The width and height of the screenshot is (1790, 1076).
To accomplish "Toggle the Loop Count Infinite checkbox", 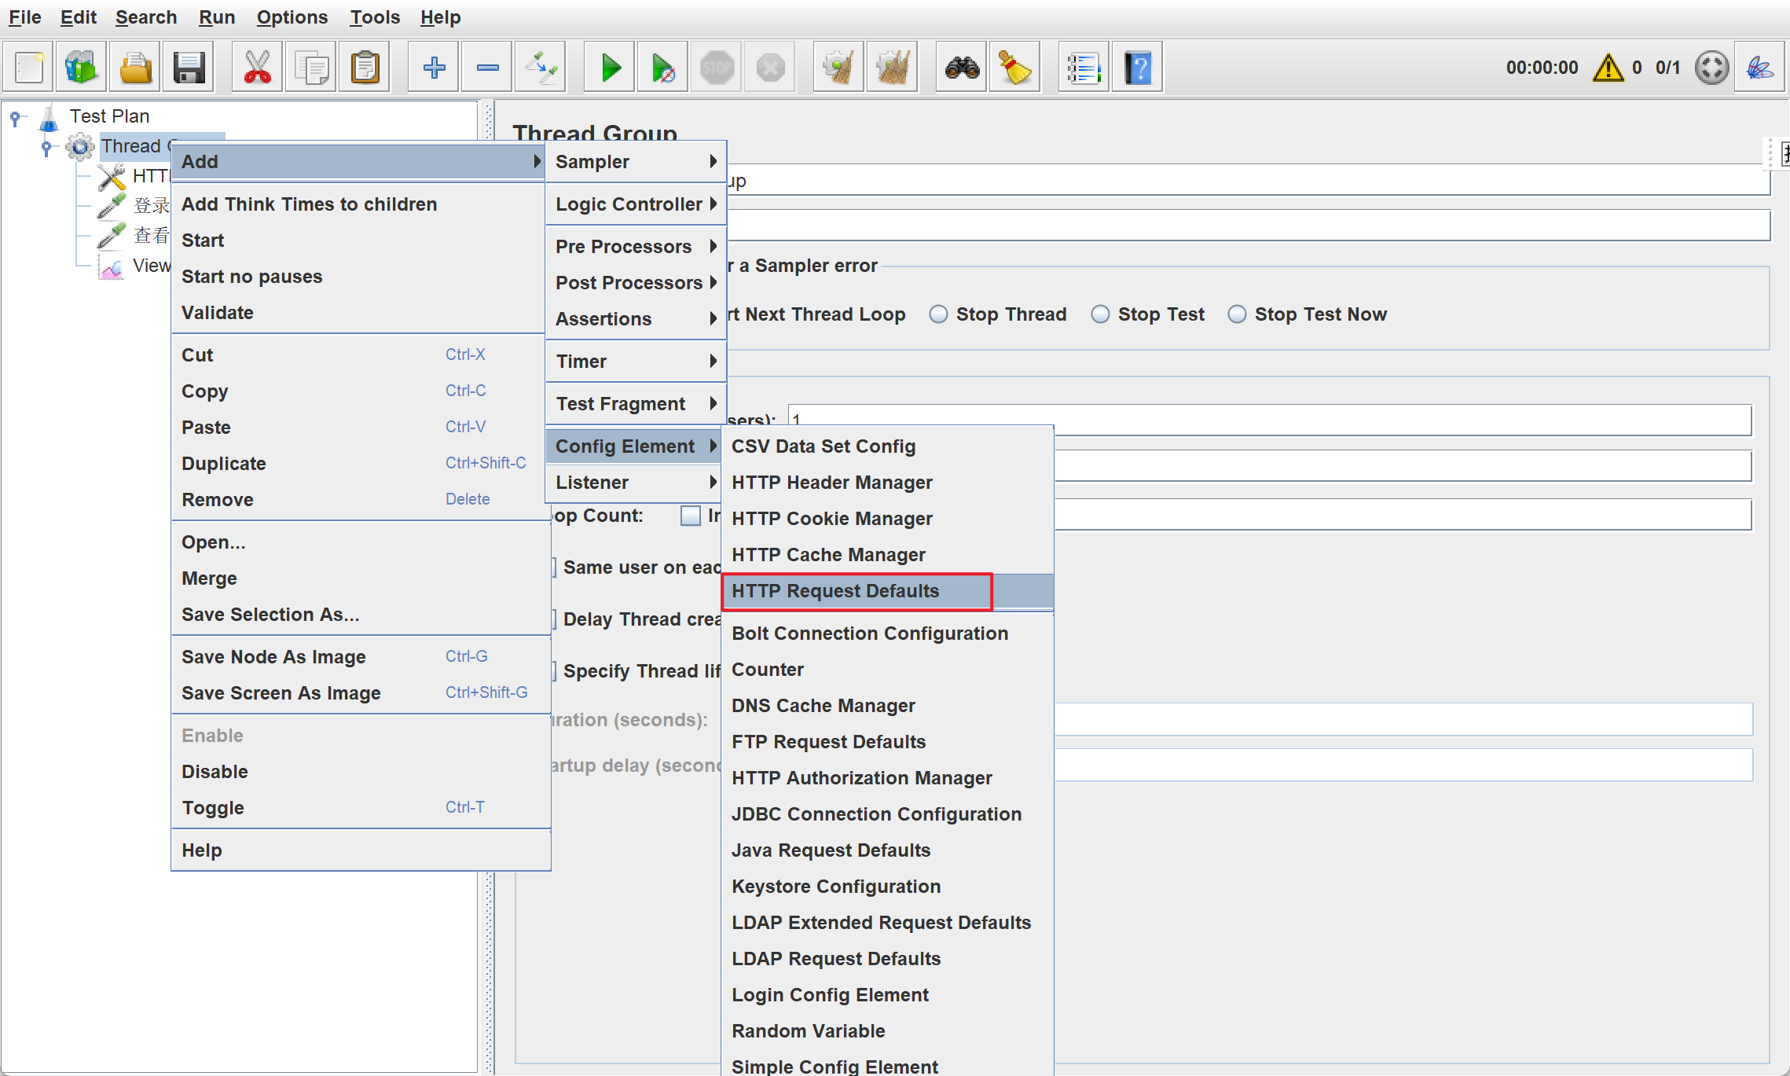I will click(x=691, y=516).
